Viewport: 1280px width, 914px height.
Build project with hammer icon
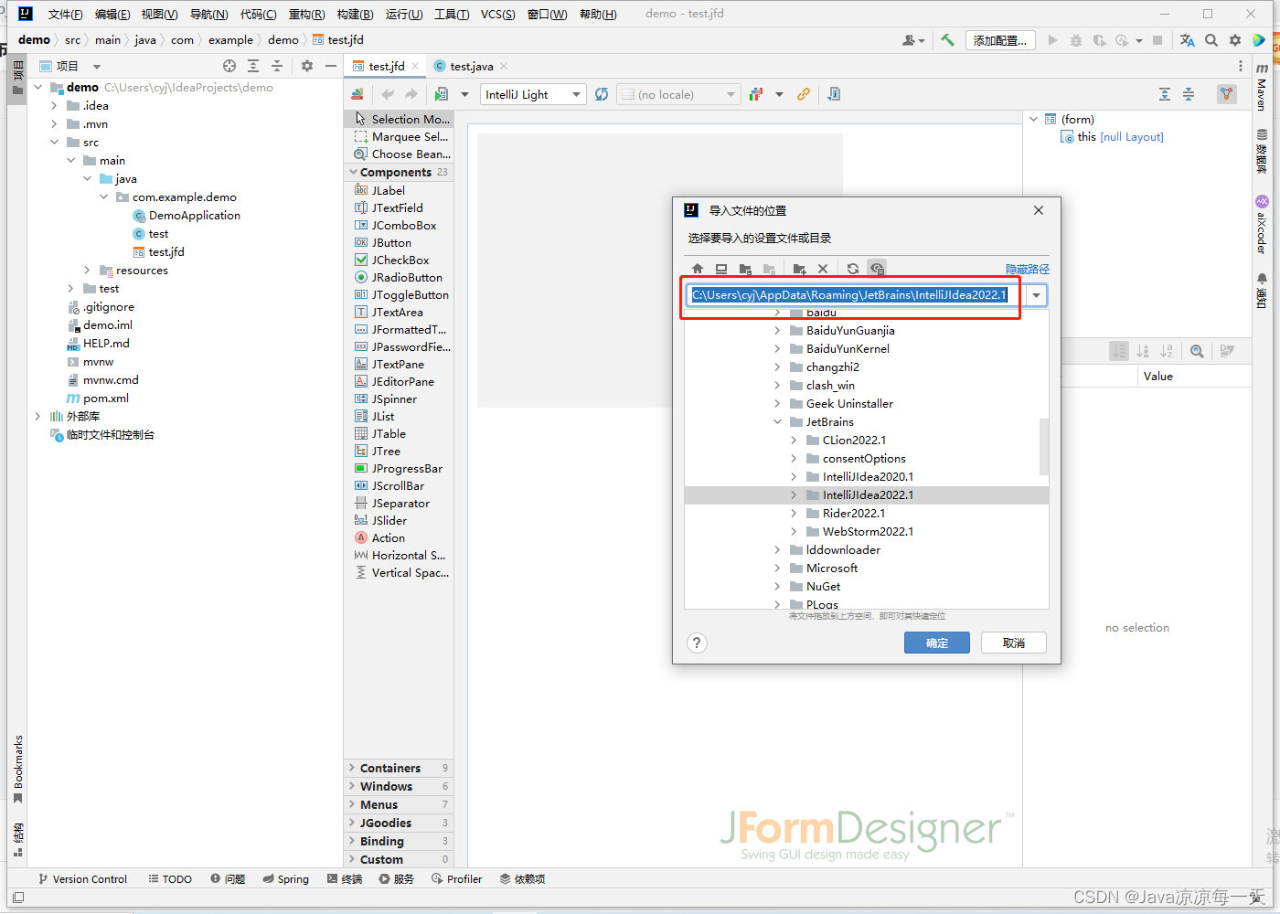pyautogui.click(x=947, y=40)
